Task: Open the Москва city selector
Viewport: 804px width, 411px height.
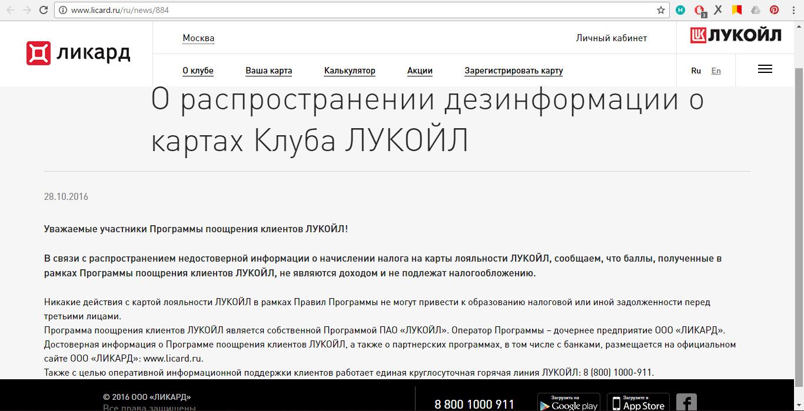Action: coord(198,38)
